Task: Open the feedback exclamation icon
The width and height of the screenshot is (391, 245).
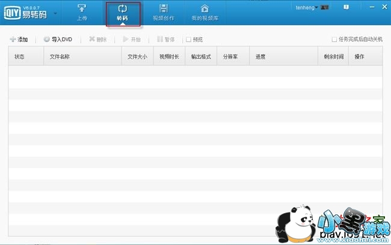Action: 346,7
